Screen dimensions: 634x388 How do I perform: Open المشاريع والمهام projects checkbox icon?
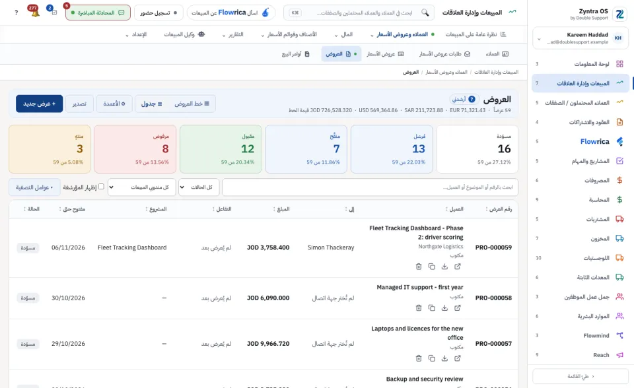[619, 161]
